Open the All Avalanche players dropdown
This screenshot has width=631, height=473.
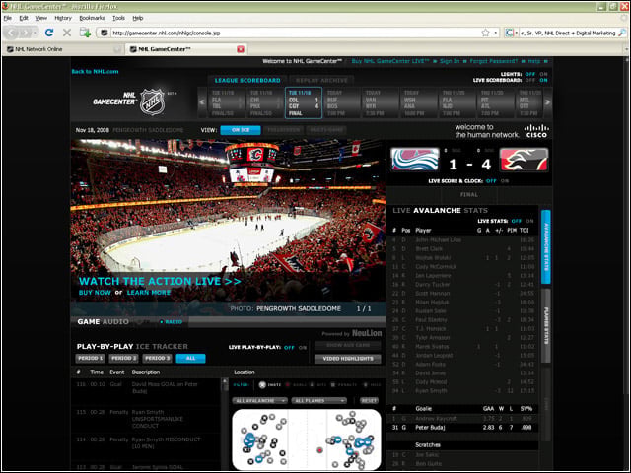click(259, 401)
